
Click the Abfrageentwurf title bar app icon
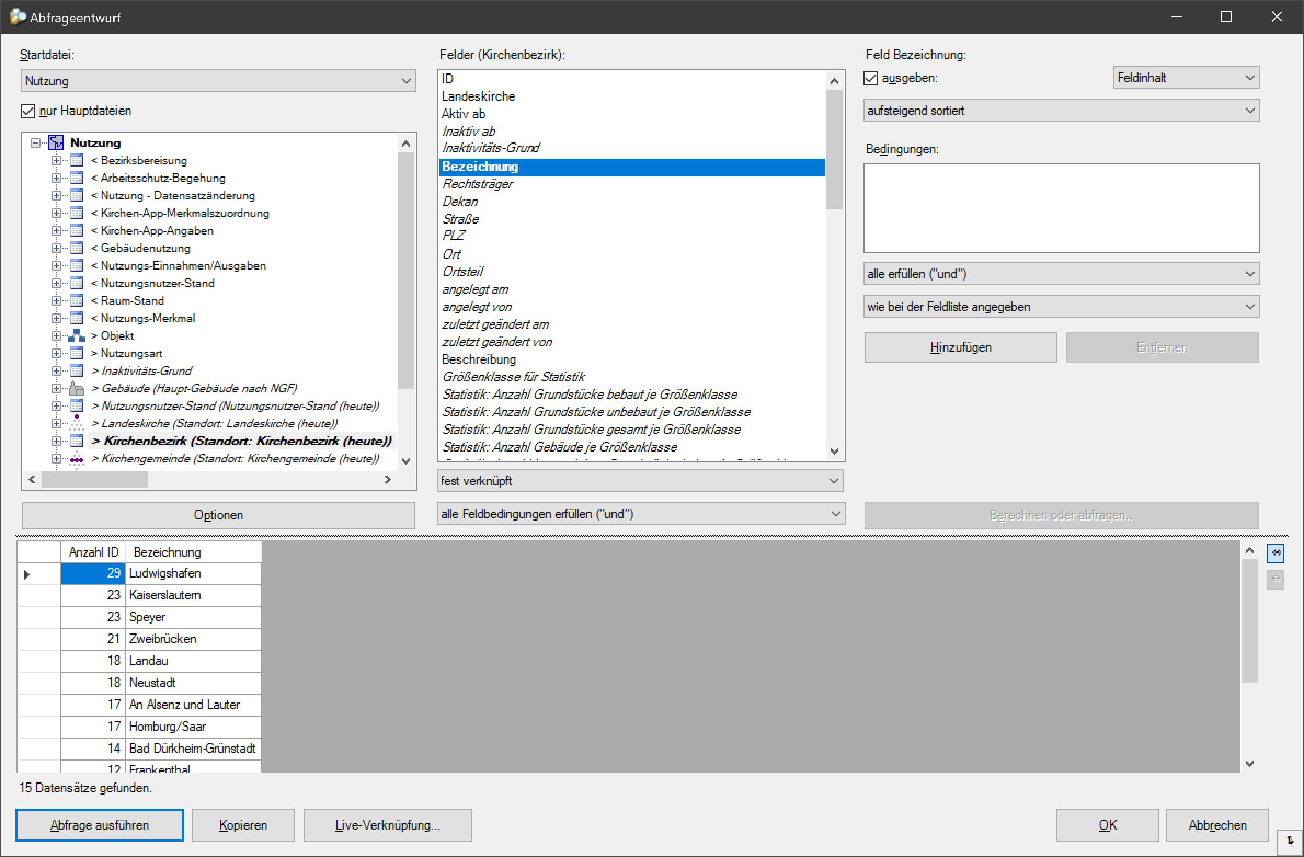click(18, 17)
